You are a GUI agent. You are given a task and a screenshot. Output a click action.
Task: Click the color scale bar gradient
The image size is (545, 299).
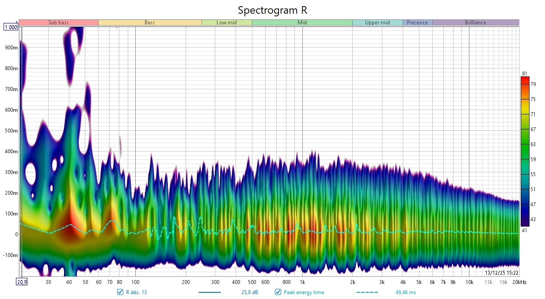tap(525, 151)
